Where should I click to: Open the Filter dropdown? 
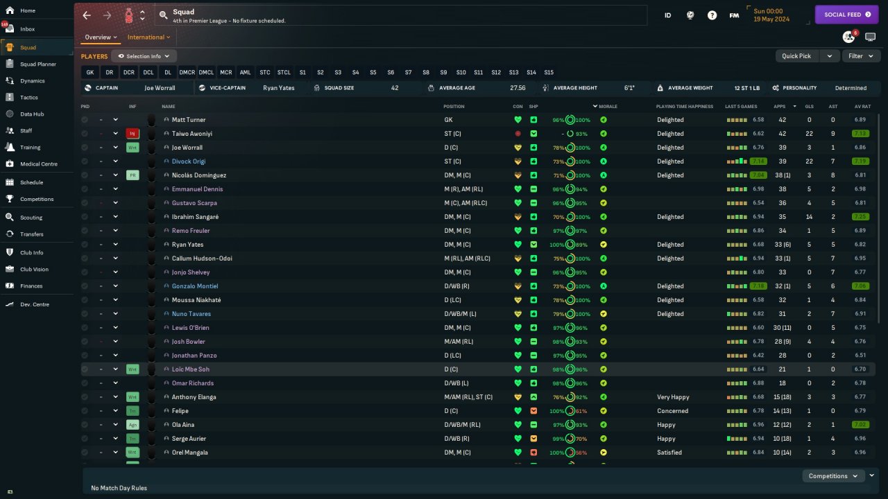pyautogui.click(x=860, y=56)
